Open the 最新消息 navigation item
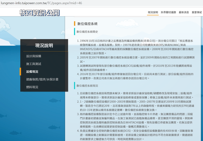The image size is (203, 141). point(184,12)
